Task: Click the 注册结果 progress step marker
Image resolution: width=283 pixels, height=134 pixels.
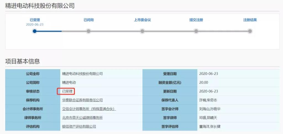Action: pyautogui.click(x=250, y=31)
